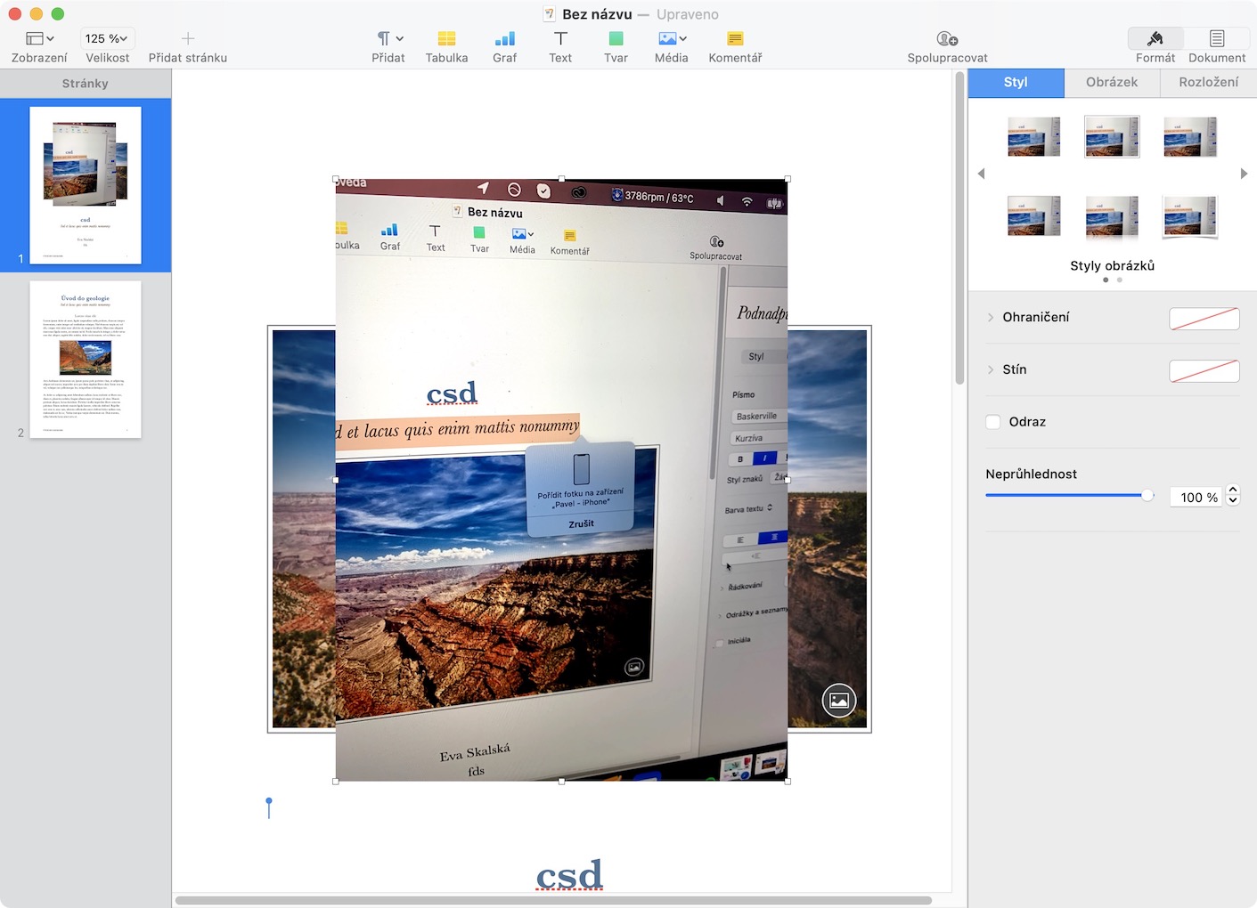Show next image styles with right arrow
The image size is (1257, 908).
[x=1244, y=174]
